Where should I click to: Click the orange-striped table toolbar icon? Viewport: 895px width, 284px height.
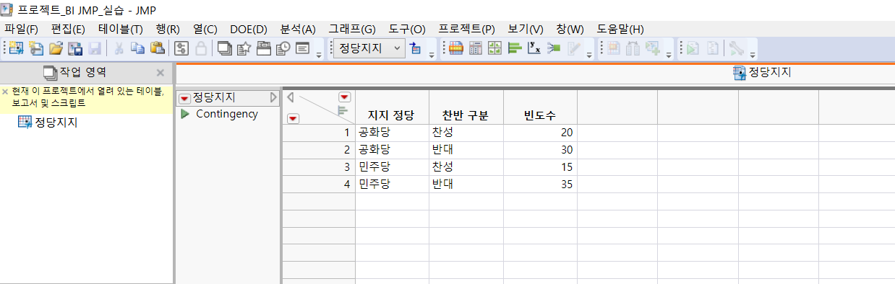coord(456,48)
